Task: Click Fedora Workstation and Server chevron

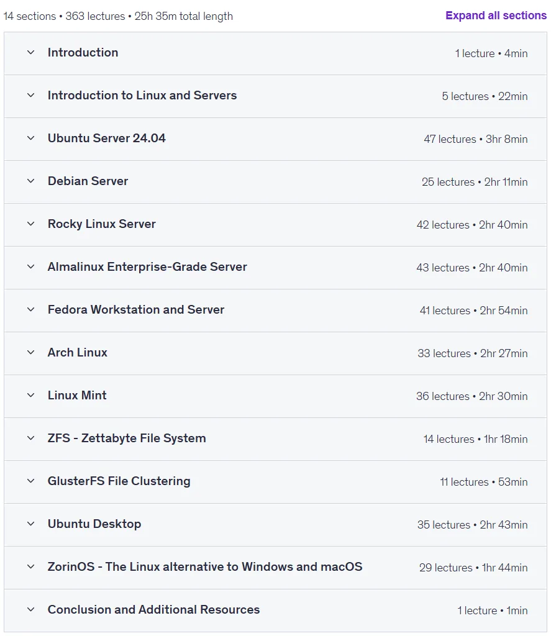Action: point(31,309)
